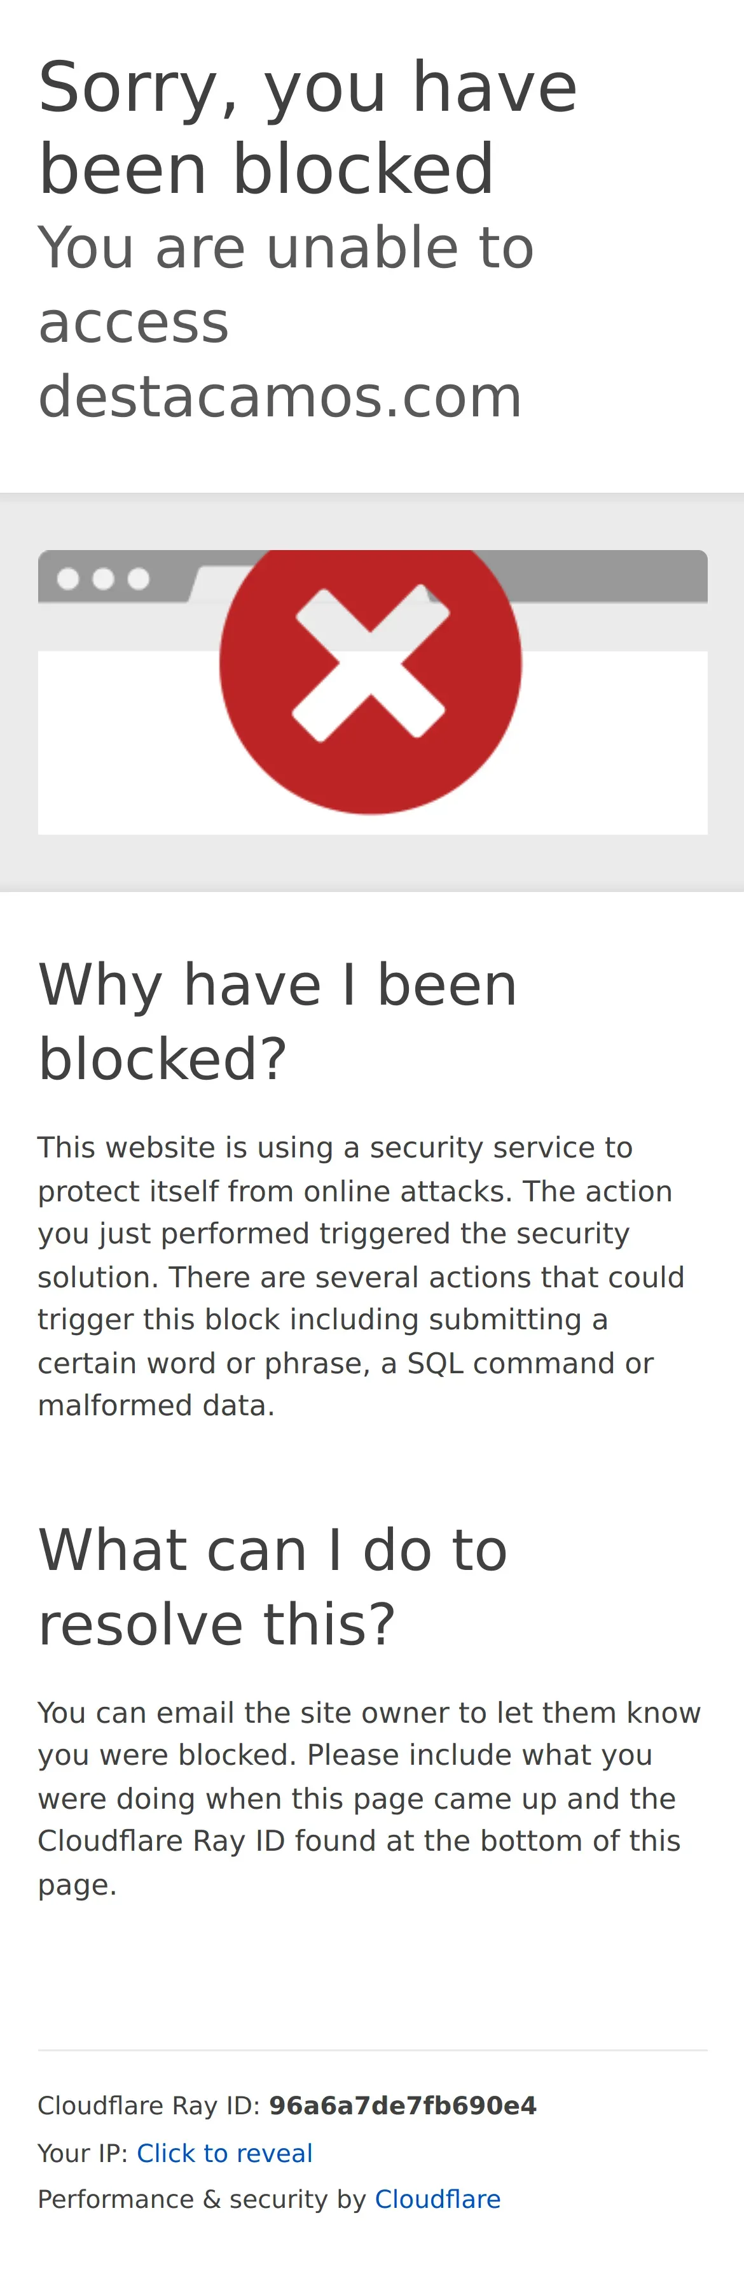Click the "Why have I been blocked?" heading
Screen dimensions: 744x2269
(277, 1021)
